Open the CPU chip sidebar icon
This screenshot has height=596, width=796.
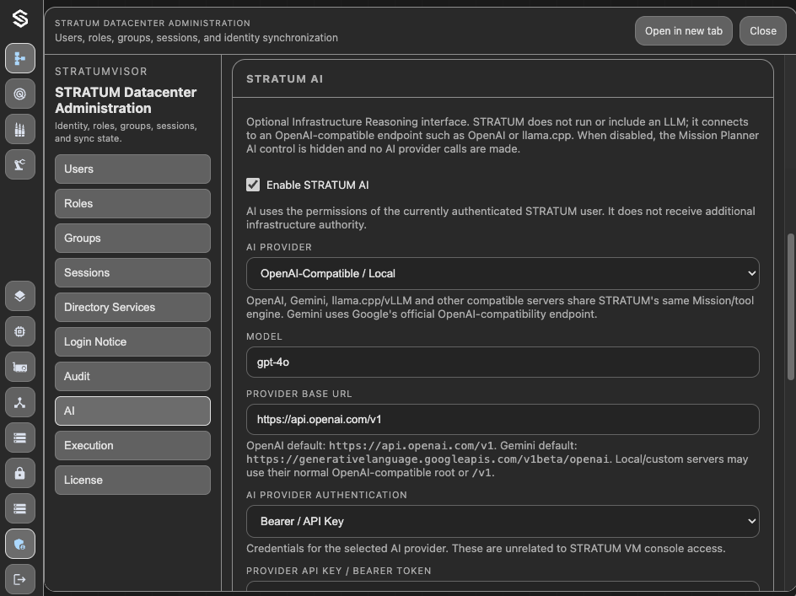tap(20, 331)
